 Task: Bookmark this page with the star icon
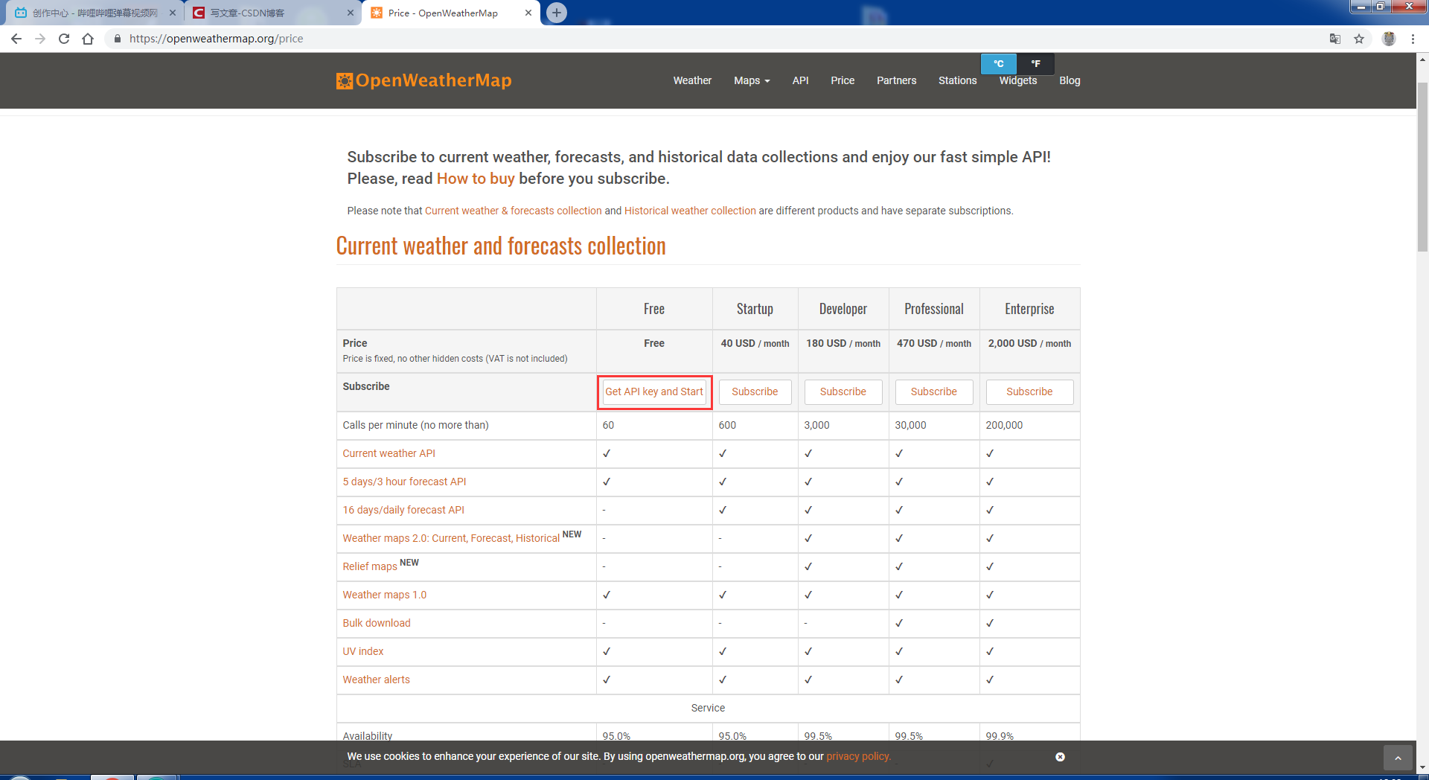tap(1359, 39)
